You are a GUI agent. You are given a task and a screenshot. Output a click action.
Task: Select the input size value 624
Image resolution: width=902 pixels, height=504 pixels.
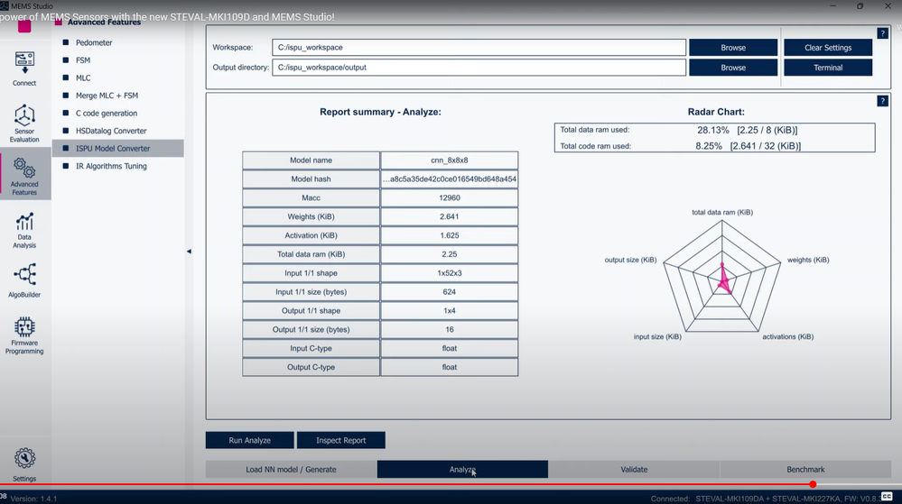tap(450, 292)
